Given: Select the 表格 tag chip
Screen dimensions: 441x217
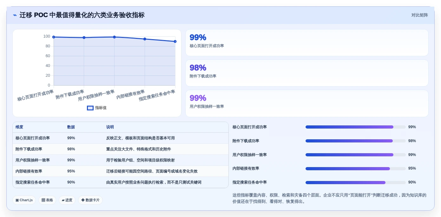Looking at the screenshot, I should (x=47, y=200).
